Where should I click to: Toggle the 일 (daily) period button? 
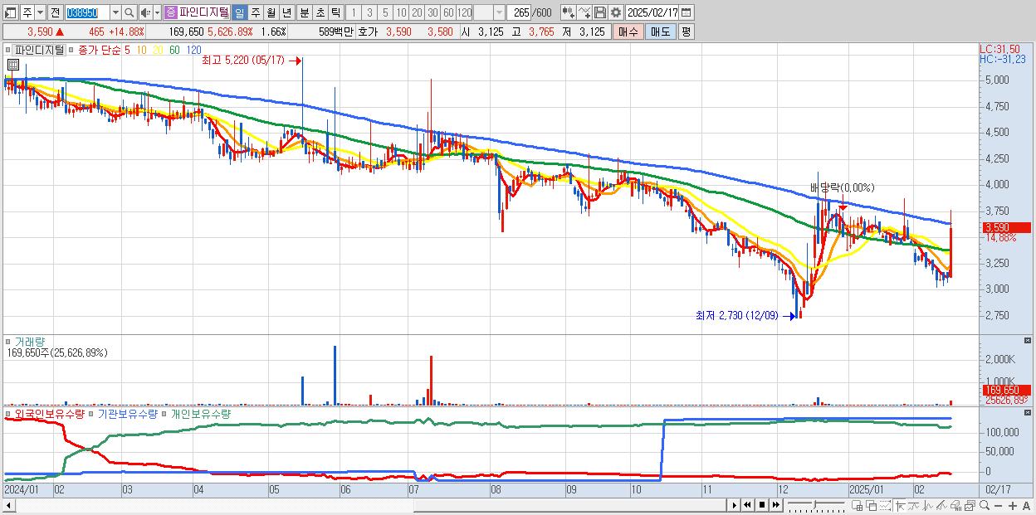click(239, 12)
